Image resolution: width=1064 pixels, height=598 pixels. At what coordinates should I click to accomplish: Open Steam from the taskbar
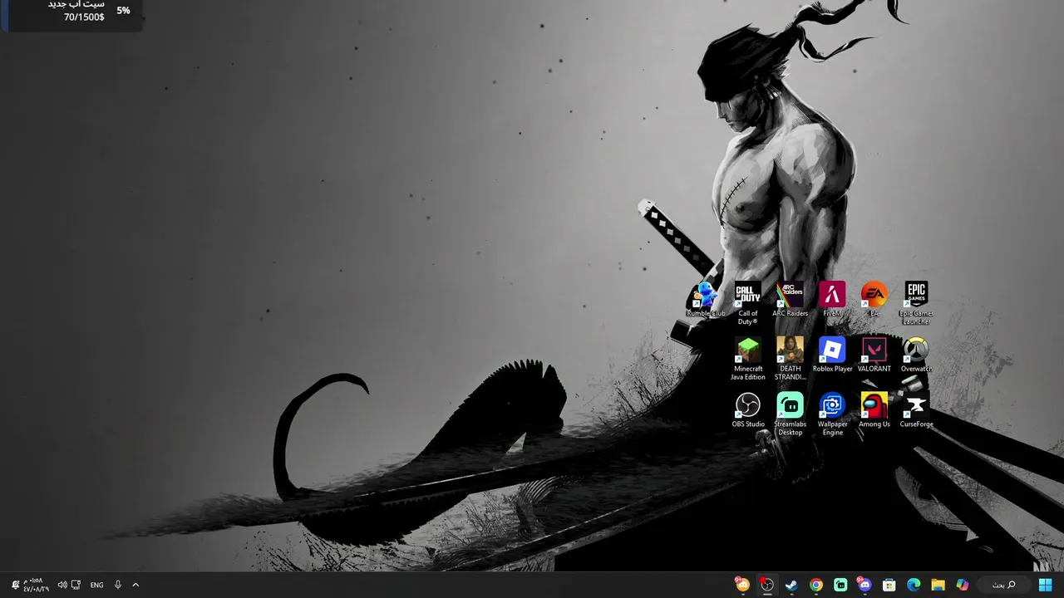click(x=791, y=585)
